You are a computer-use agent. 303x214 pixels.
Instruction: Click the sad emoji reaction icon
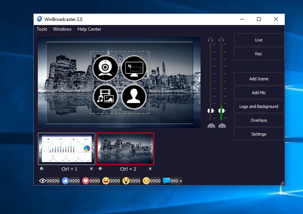[x=146, y=181]
